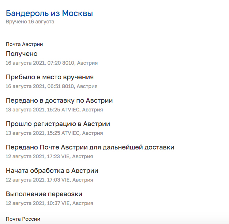Image resolution: width=229 pixels, height=224 pixels.
Task: Select the 'Почта России' section header
Action: point(23,219)
